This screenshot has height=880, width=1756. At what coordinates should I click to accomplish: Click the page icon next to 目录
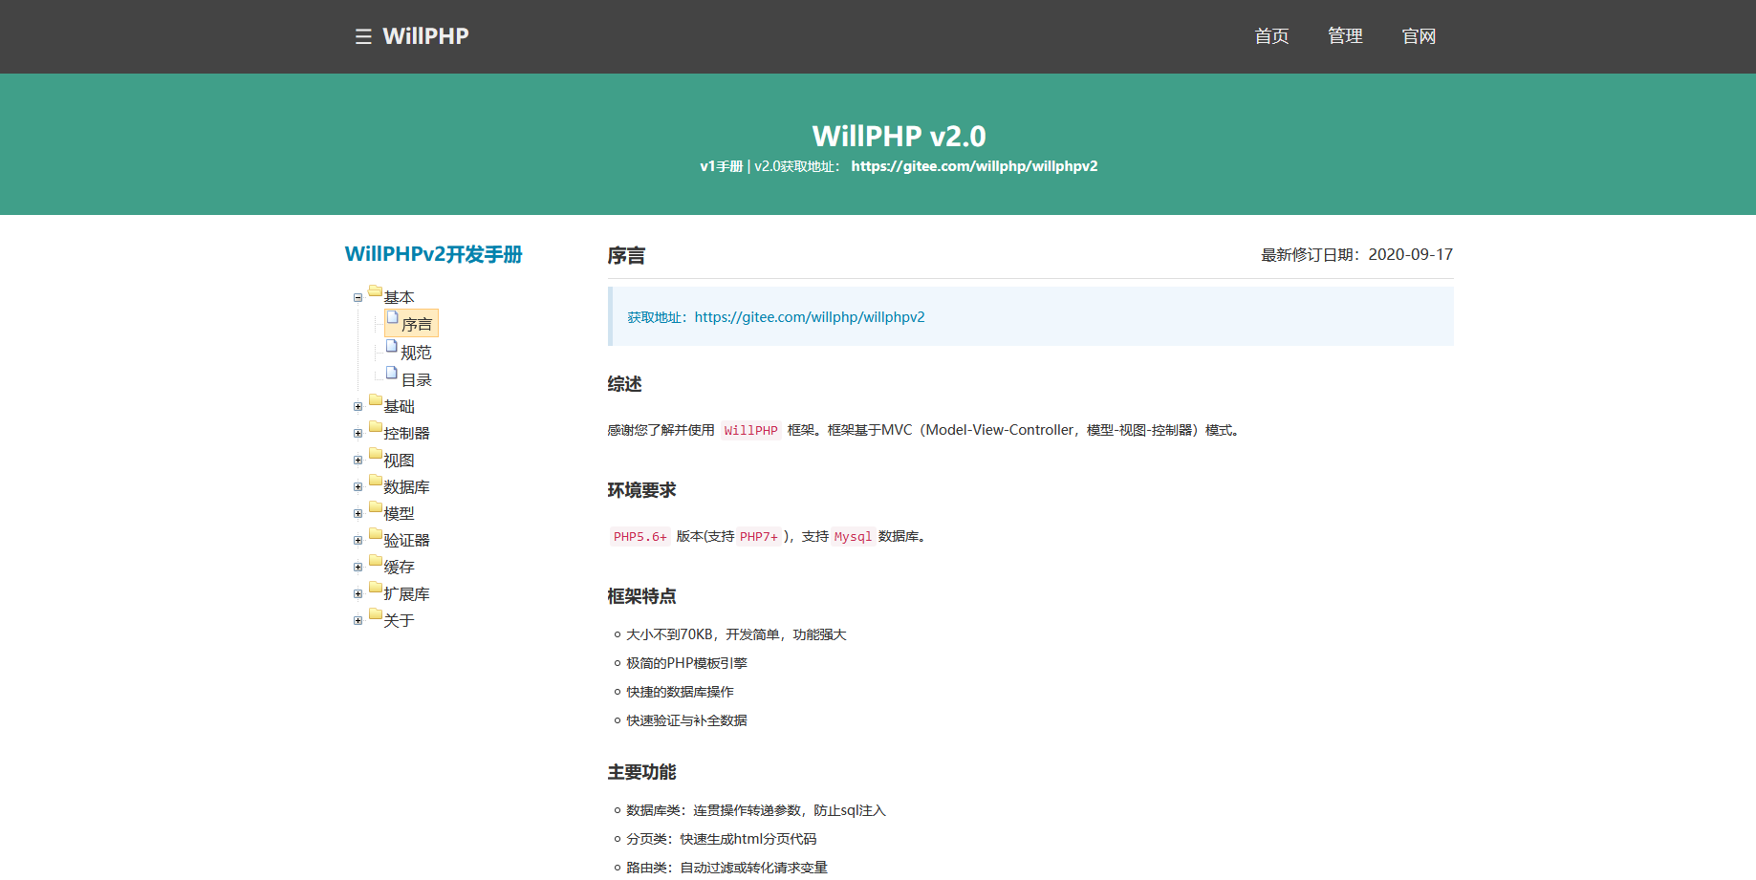392,373
